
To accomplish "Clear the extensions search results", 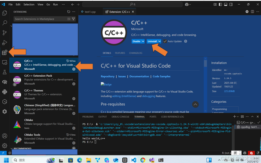I will 69,19.
